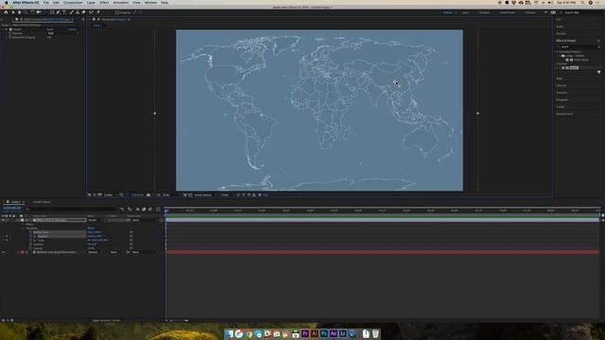Viewport: 605px width, 340px height.
Task: Toggle the Anchor Point stopwatch
Action: tap(31, 232)
